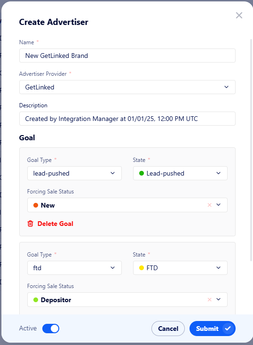This screenshot has height=345, width=253.
Task: Click the checkmark icon on Submit
Action: point(228,329)
